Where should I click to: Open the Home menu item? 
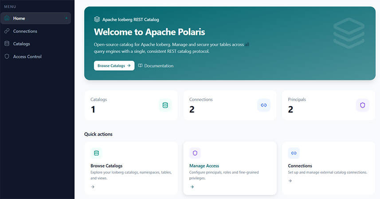tap(35, 18)
